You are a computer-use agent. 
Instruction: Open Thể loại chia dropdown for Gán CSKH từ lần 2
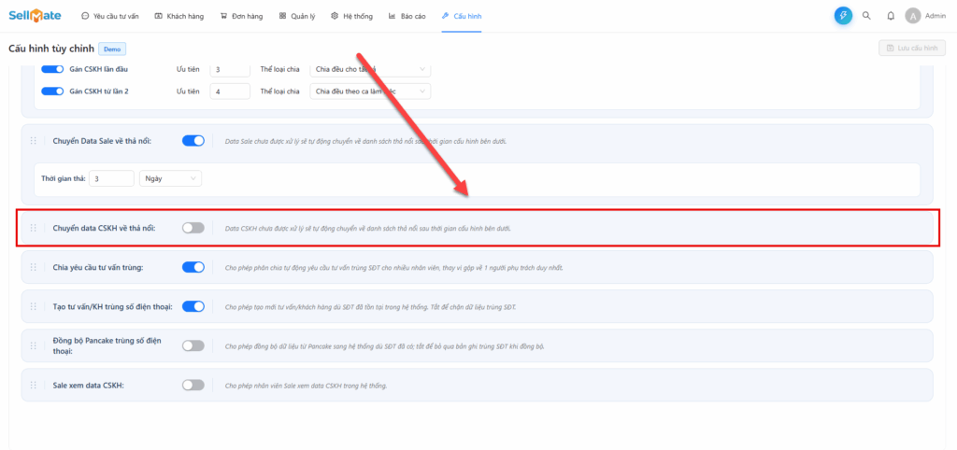370,91
